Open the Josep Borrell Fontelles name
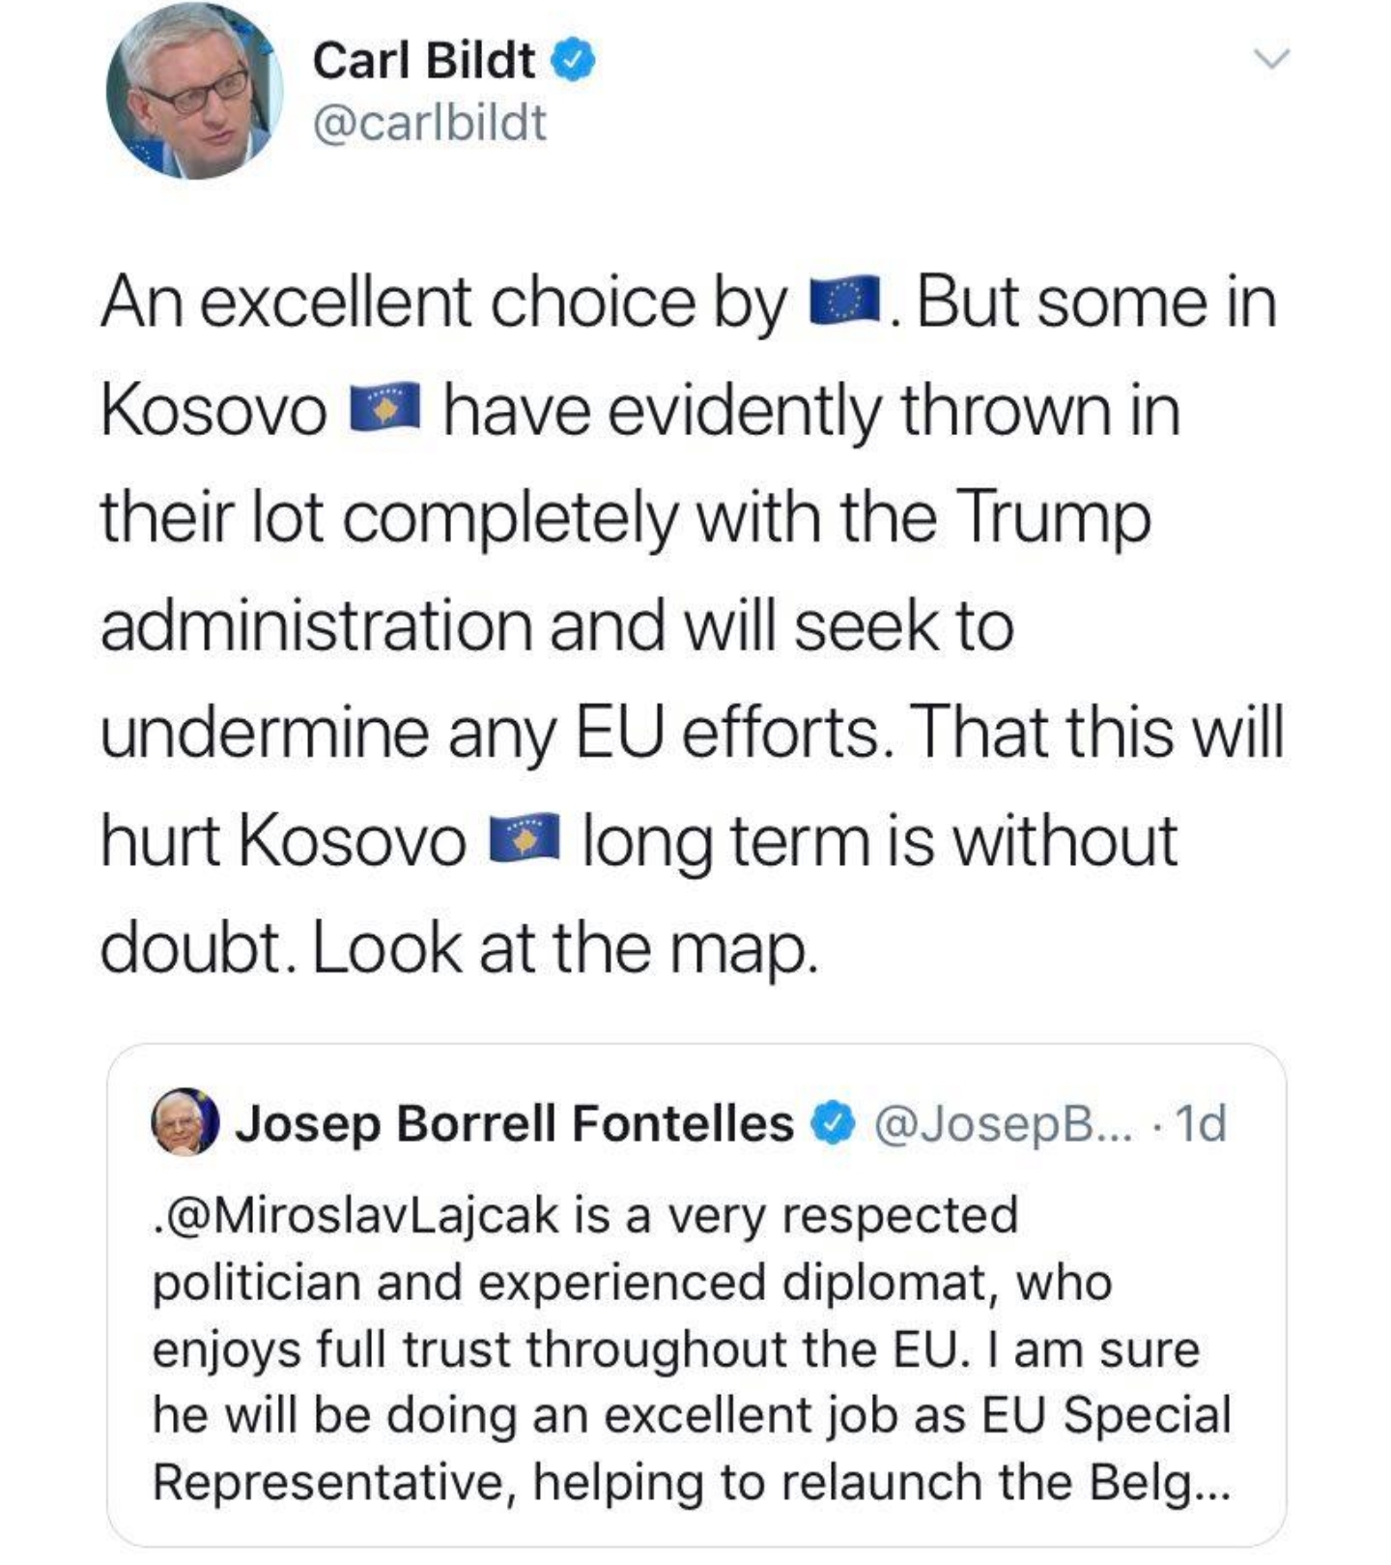Image resolution: width=1391 pixels, height=1565 pixels. (514, 1123)
